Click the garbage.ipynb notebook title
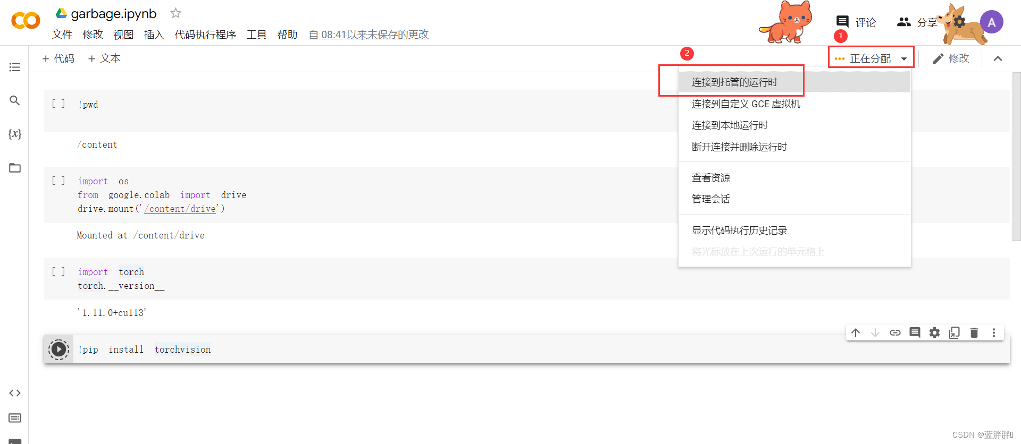 click(114, 14)
